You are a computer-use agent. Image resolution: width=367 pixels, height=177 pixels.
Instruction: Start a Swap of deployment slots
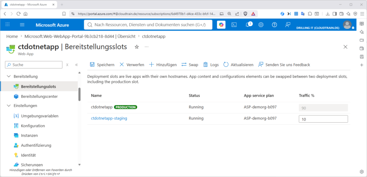190,64
